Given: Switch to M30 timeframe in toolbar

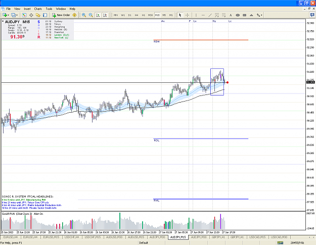Looking at the screenshot, I should pos(150,15).
